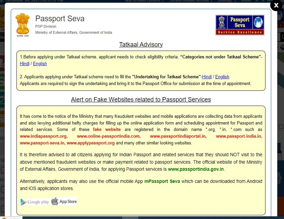The width and height of the screenshot is (284, 219).
Task: Click the red www.indiapassport.org fake website text
Action: tap(44, 136)
